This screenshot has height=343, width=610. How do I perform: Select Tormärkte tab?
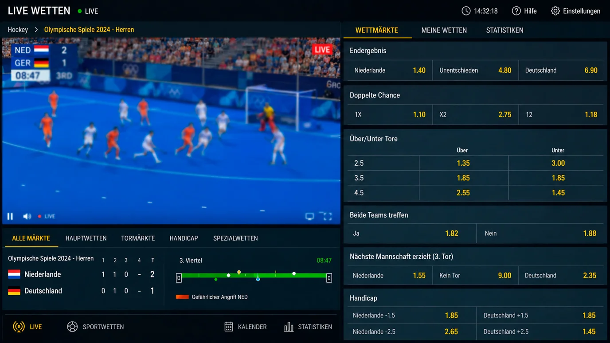tap(138, 238)
